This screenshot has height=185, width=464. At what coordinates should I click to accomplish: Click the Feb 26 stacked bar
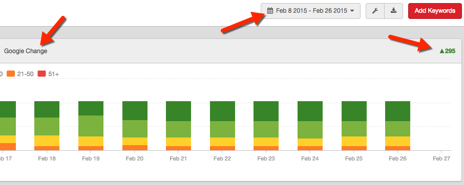pyautogui.click(x=398, y=126)
